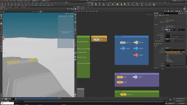Collapse the apollo network box
The height and width of the screenshot is (105, 187).
coord(116,74)
